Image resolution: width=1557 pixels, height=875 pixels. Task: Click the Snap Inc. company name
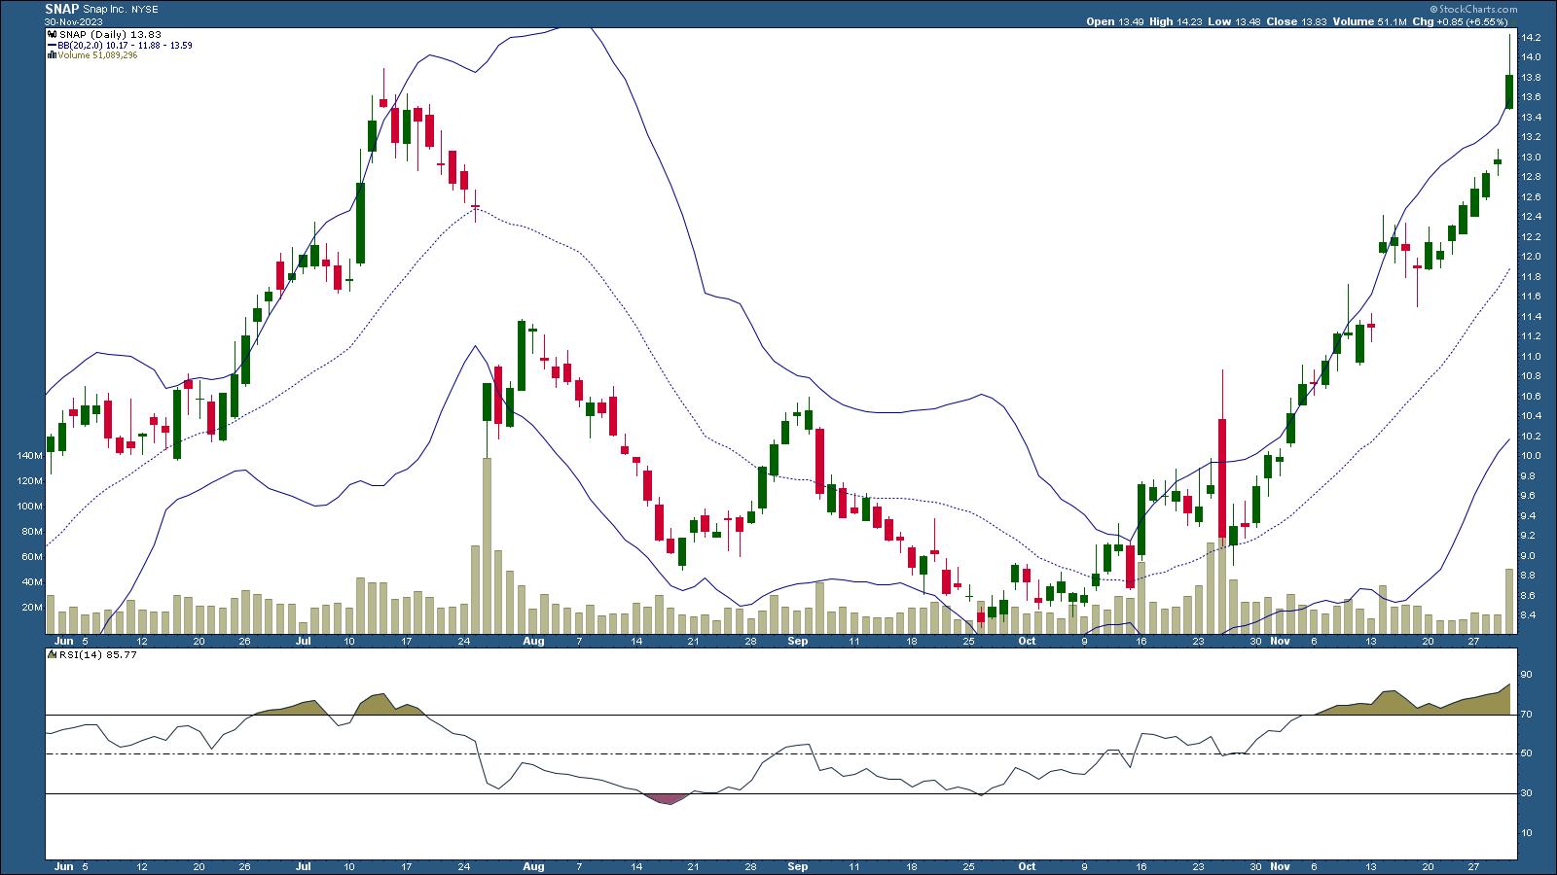[106, 9]
